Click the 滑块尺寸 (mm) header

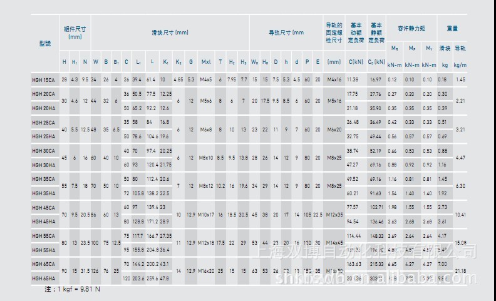169,33
